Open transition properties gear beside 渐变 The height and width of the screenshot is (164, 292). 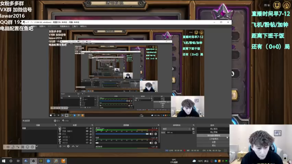tap(193, 129)
